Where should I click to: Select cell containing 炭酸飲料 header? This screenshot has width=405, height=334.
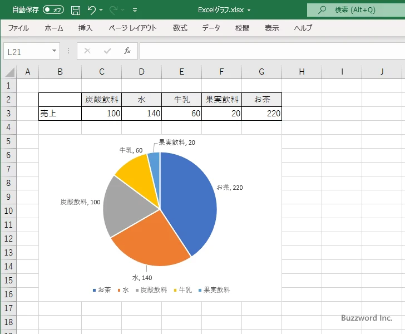pyautogui.click(x=101, y=100)
